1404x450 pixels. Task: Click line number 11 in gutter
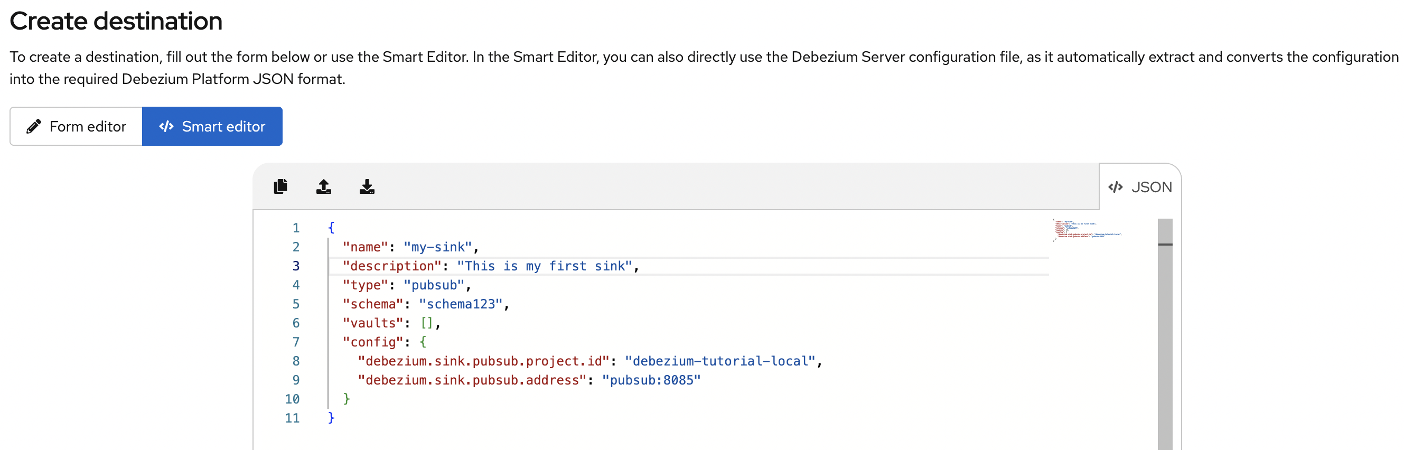(292, 418)
